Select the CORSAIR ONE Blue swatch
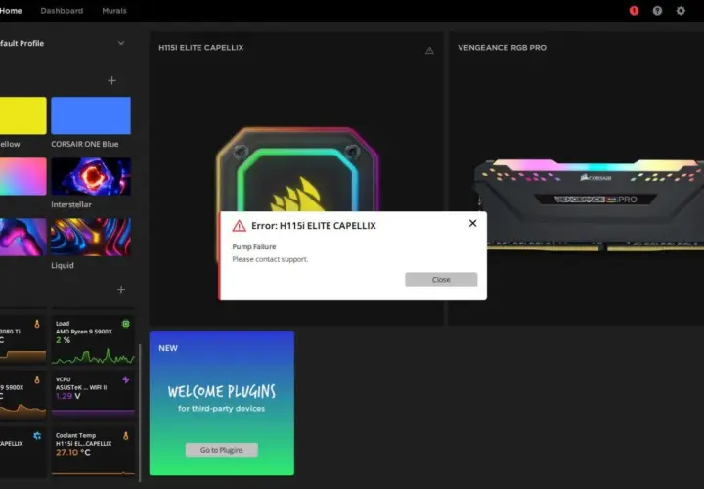Screen dimensions: 704x489 coord(91,115)
